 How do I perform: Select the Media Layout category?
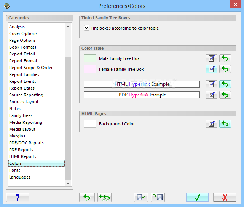tap(37, 129)
